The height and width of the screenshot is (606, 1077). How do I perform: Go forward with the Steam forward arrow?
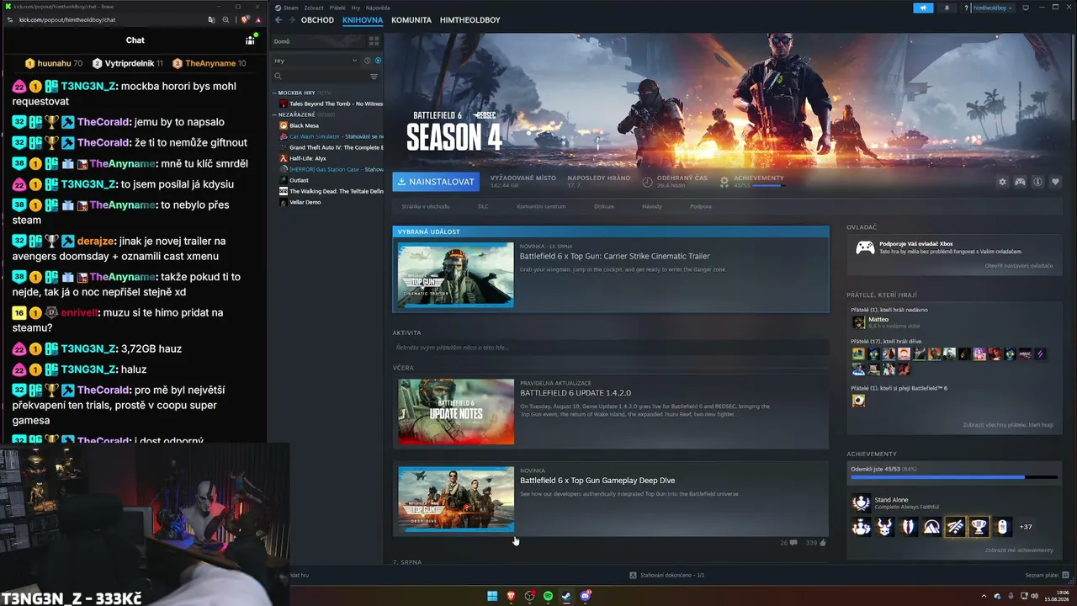click(x=292, y=20)
